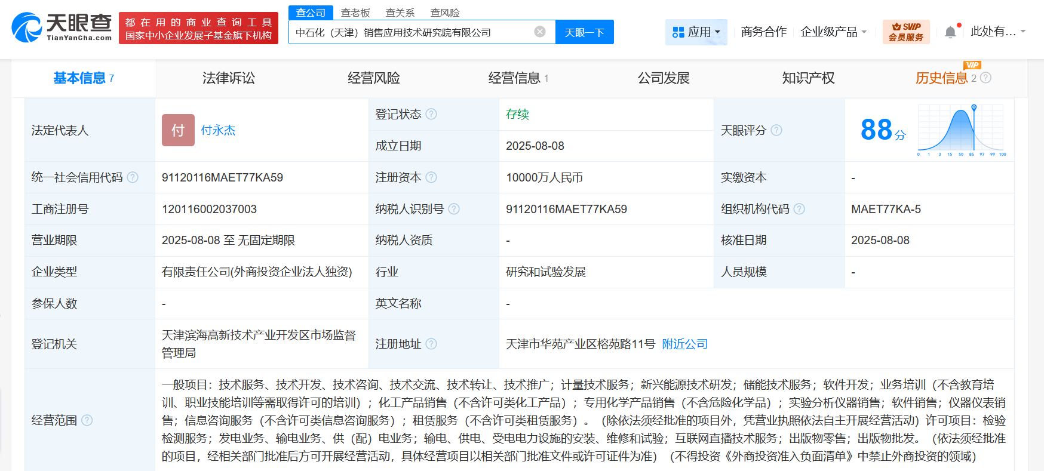Image resolution: width=1044 pixels, height=471 pixels.
Task: Select the 查老板 search tab
Action: 355,13
